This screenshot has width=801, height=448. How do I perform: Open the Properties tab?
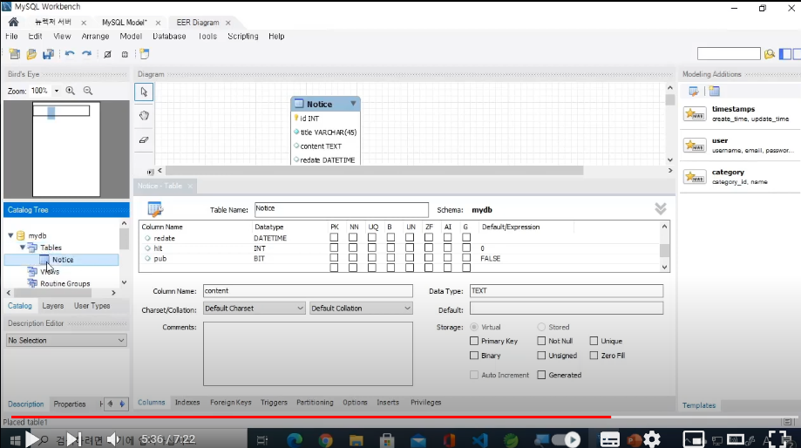pos(70,404)
